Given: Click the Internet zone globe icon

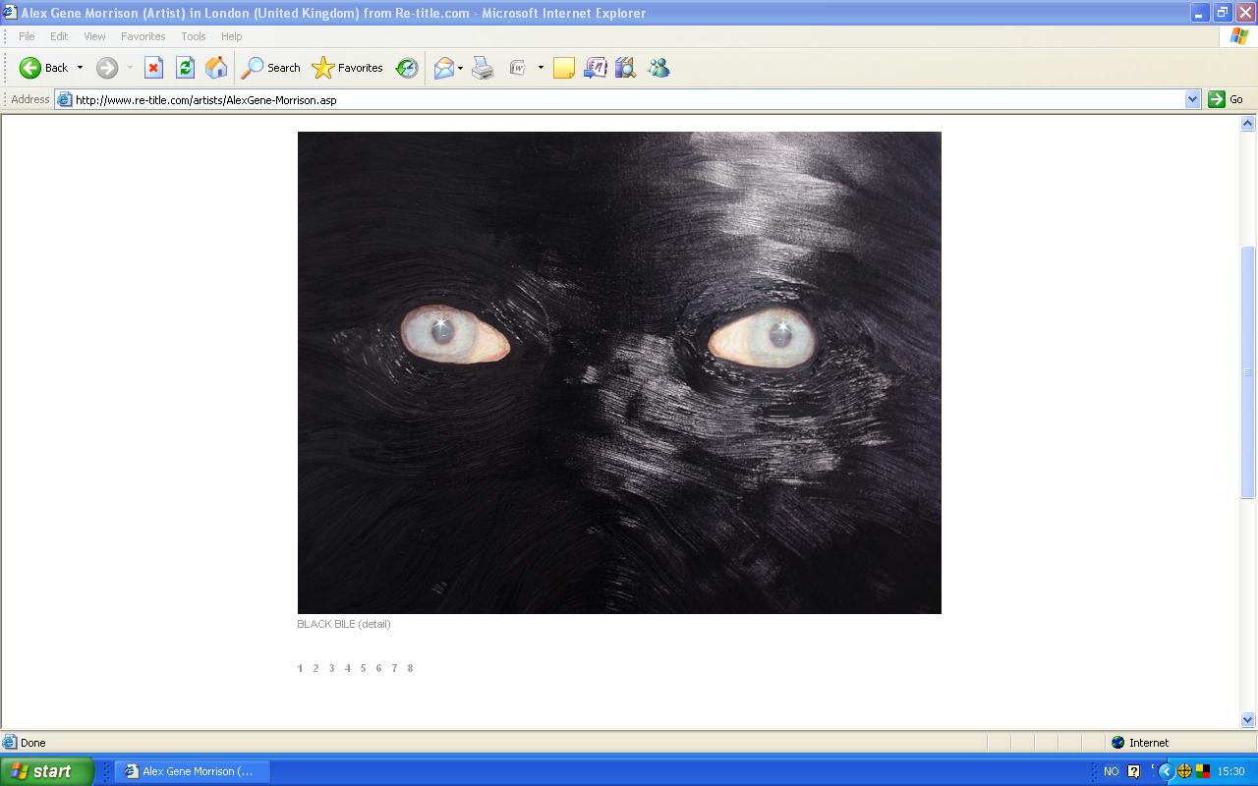Looking at the screenshot, I should click(x=1117, y=743).
